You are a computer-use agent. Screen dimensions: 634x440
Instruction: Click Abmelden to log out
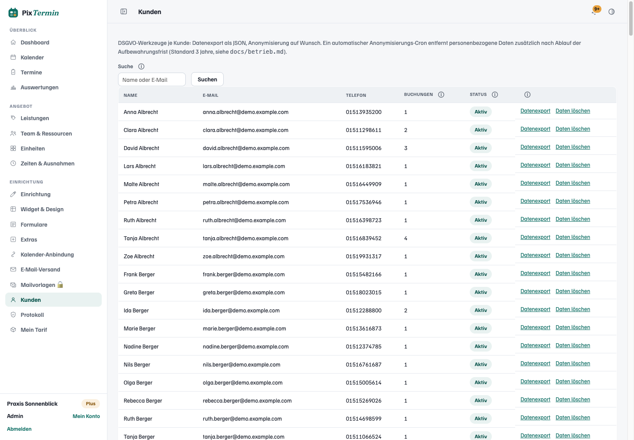pos(19,429)
